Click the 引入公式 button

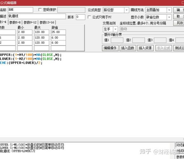click(164, 48)
